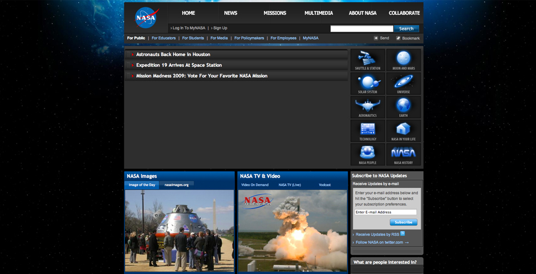Open the Multimedia menu

[x=319, y=13]
